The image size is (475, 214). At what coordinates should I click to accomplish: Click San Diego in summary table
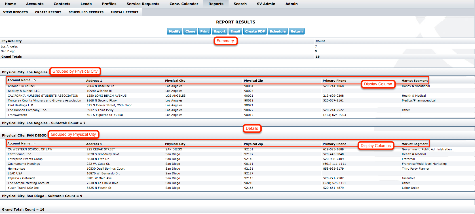pyautogui.click(x=8, y=51)
